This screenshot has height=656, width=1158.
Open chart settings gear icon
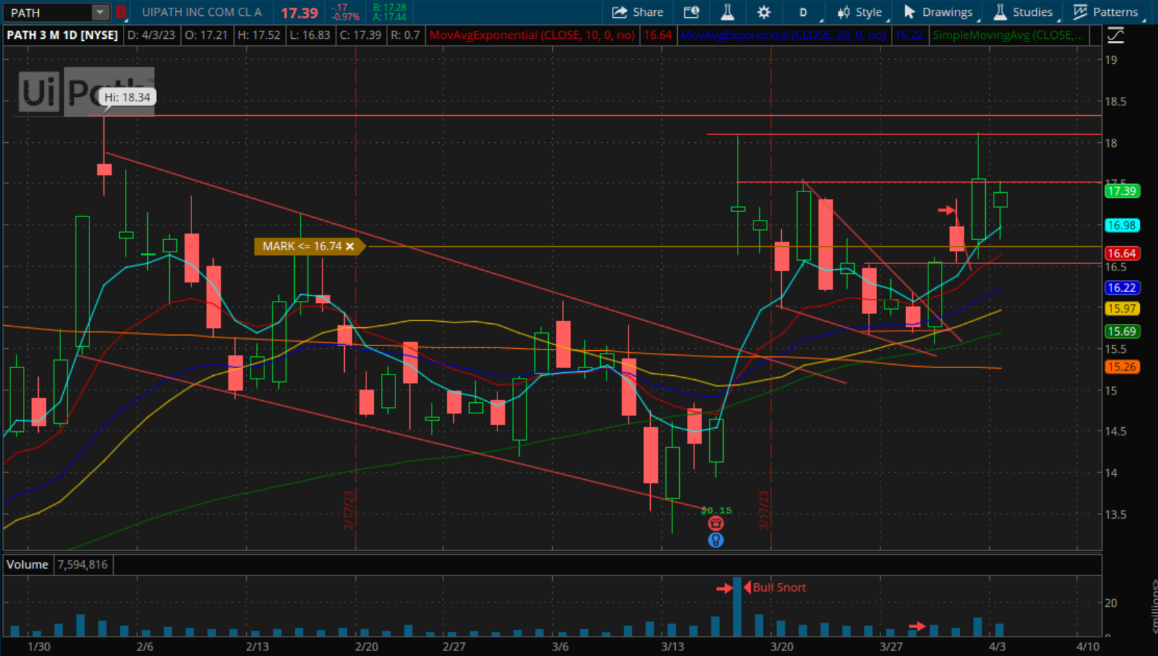pyautogui.click(x=764, y=12)
